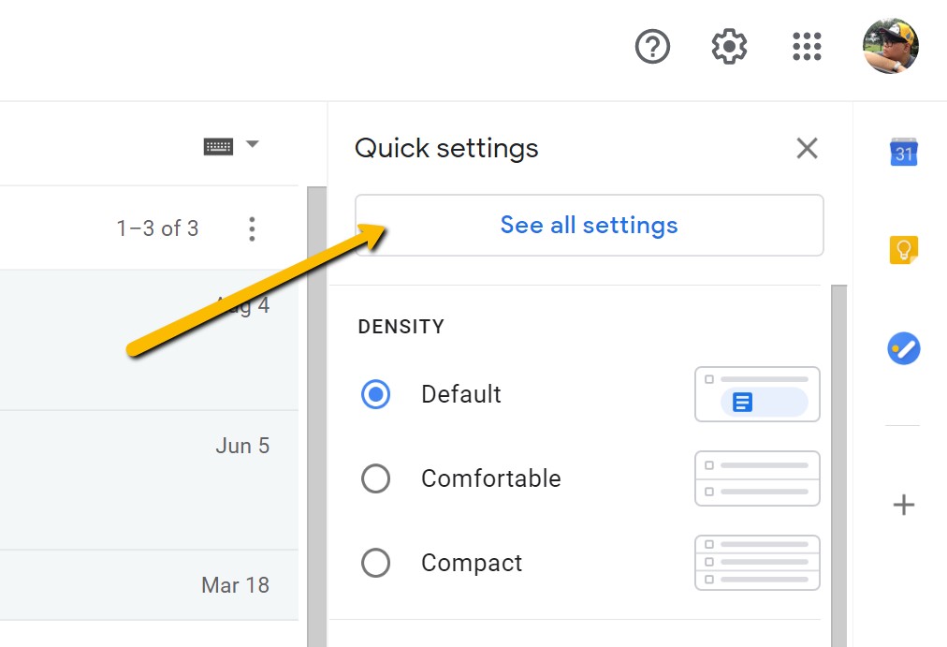Select the Compact density radio button
The image size is (947, 647).
(x=375, y=563)
